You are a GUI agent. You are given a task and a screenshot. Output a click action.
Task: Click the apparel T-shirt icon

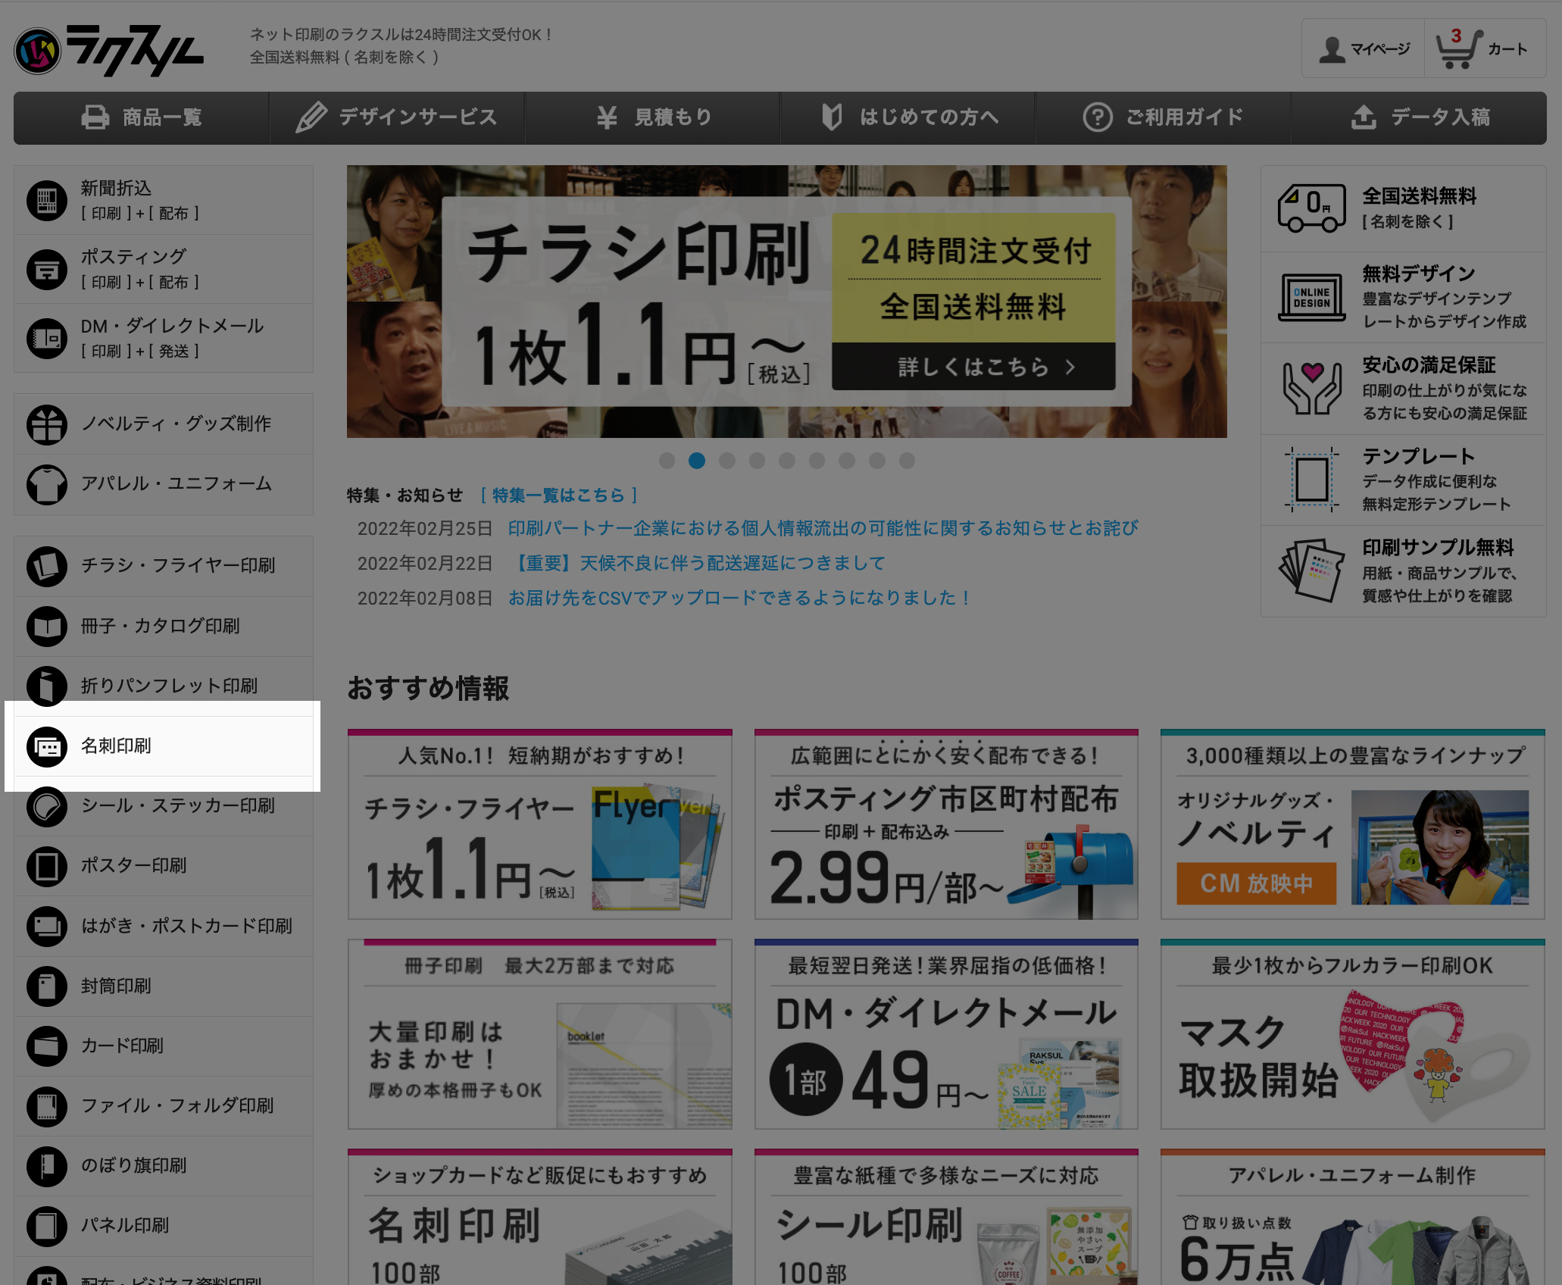pos(47,484)
